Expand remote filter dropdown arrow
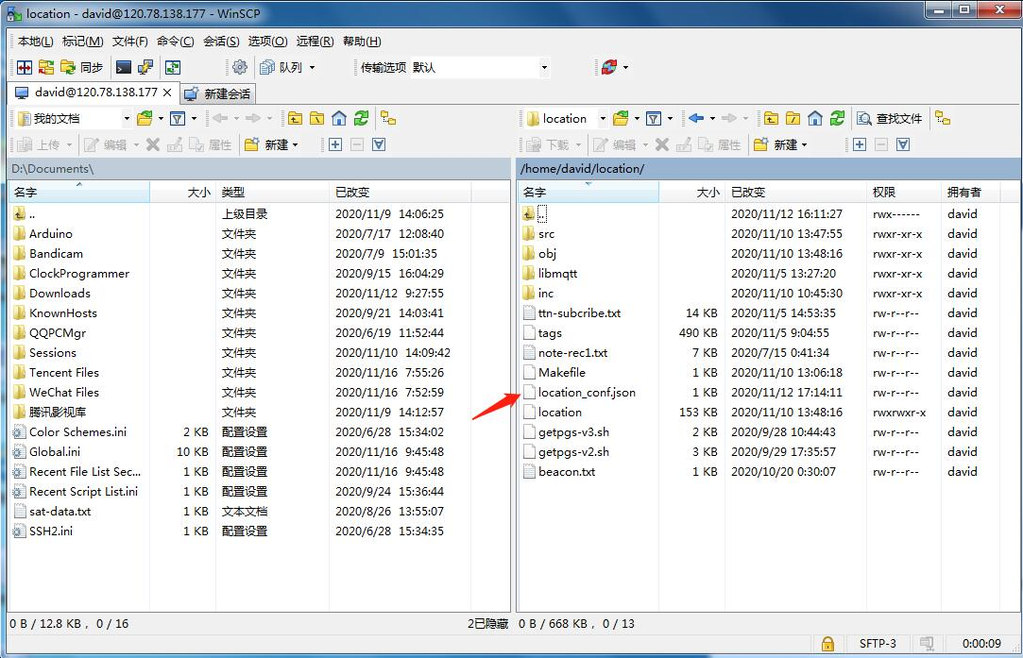Screen dimensions: 1023x658 coord(670,119)
